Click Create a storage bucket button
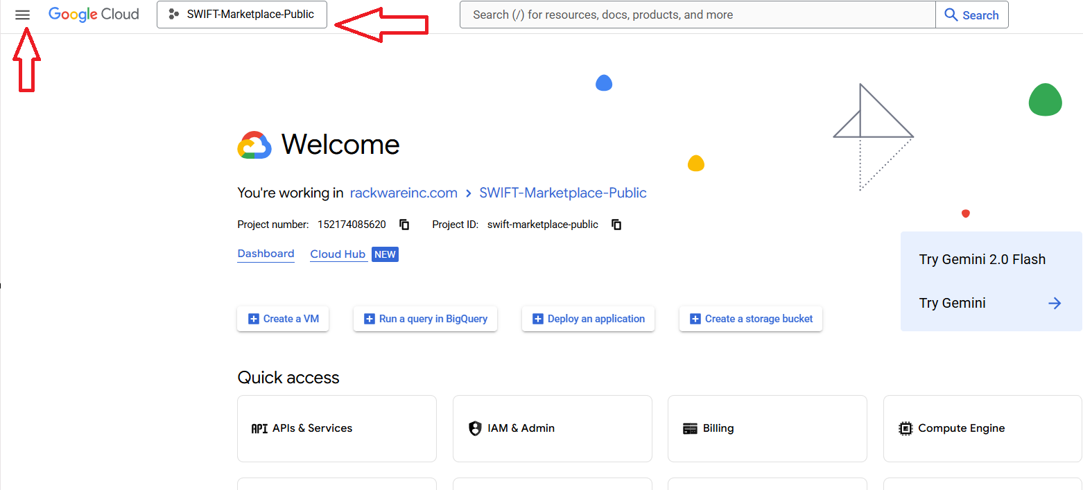 751,319
